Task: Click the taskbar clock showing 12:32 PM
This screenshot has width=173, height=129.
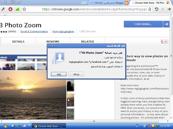Action: (165, 126)
